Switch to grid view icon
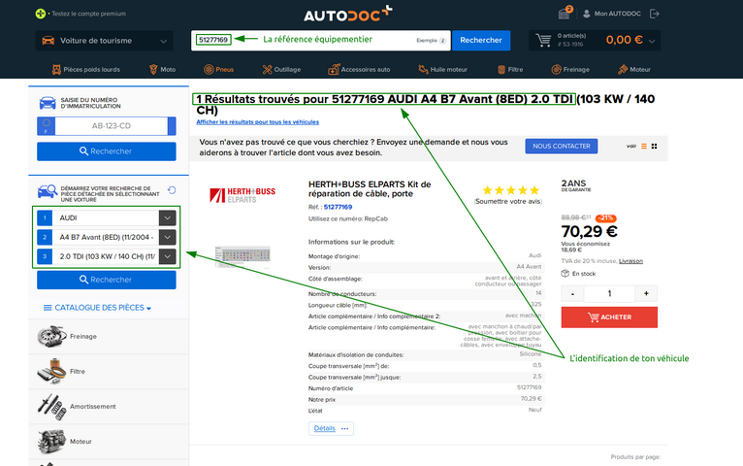743x466 pixels. click(x=655, y=146)
